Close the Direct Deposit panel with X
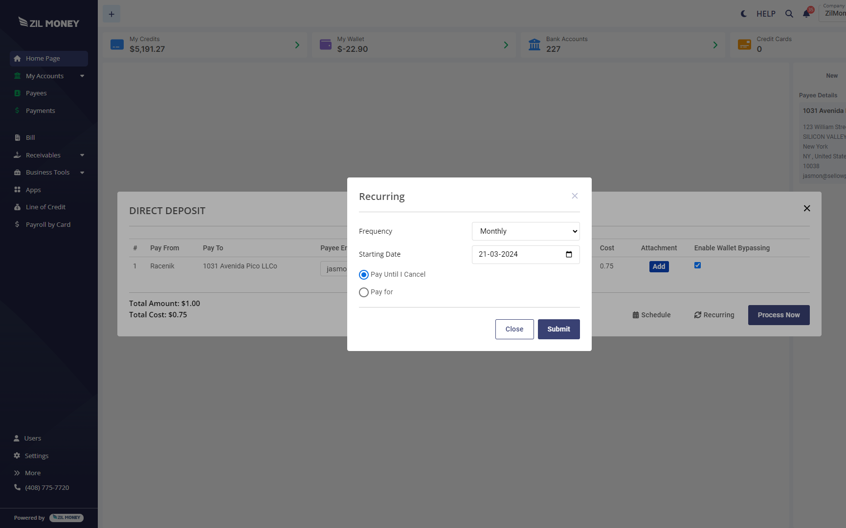Screen dimensions: 846x528 point(807,209)
